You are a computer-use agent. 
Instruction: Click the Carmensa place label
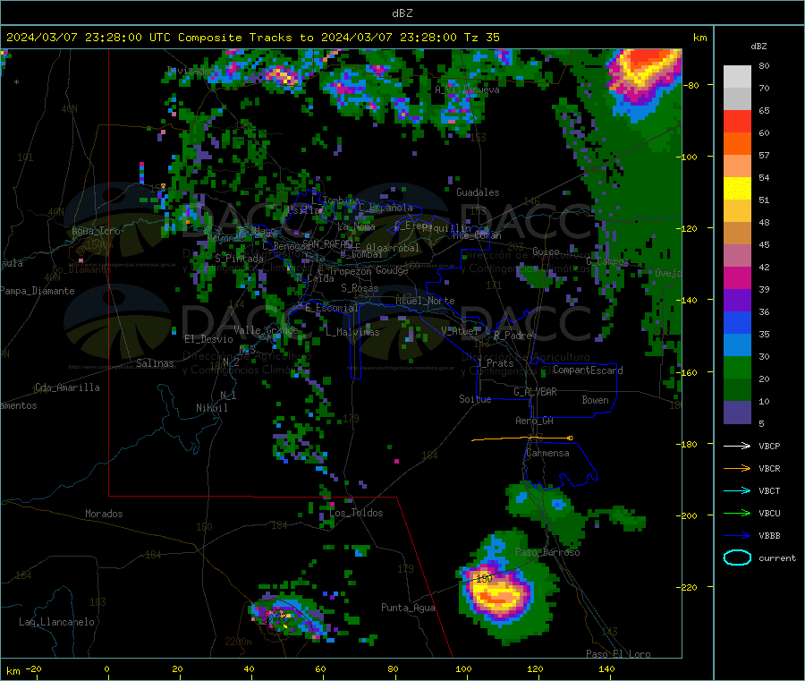pos(547,453)
